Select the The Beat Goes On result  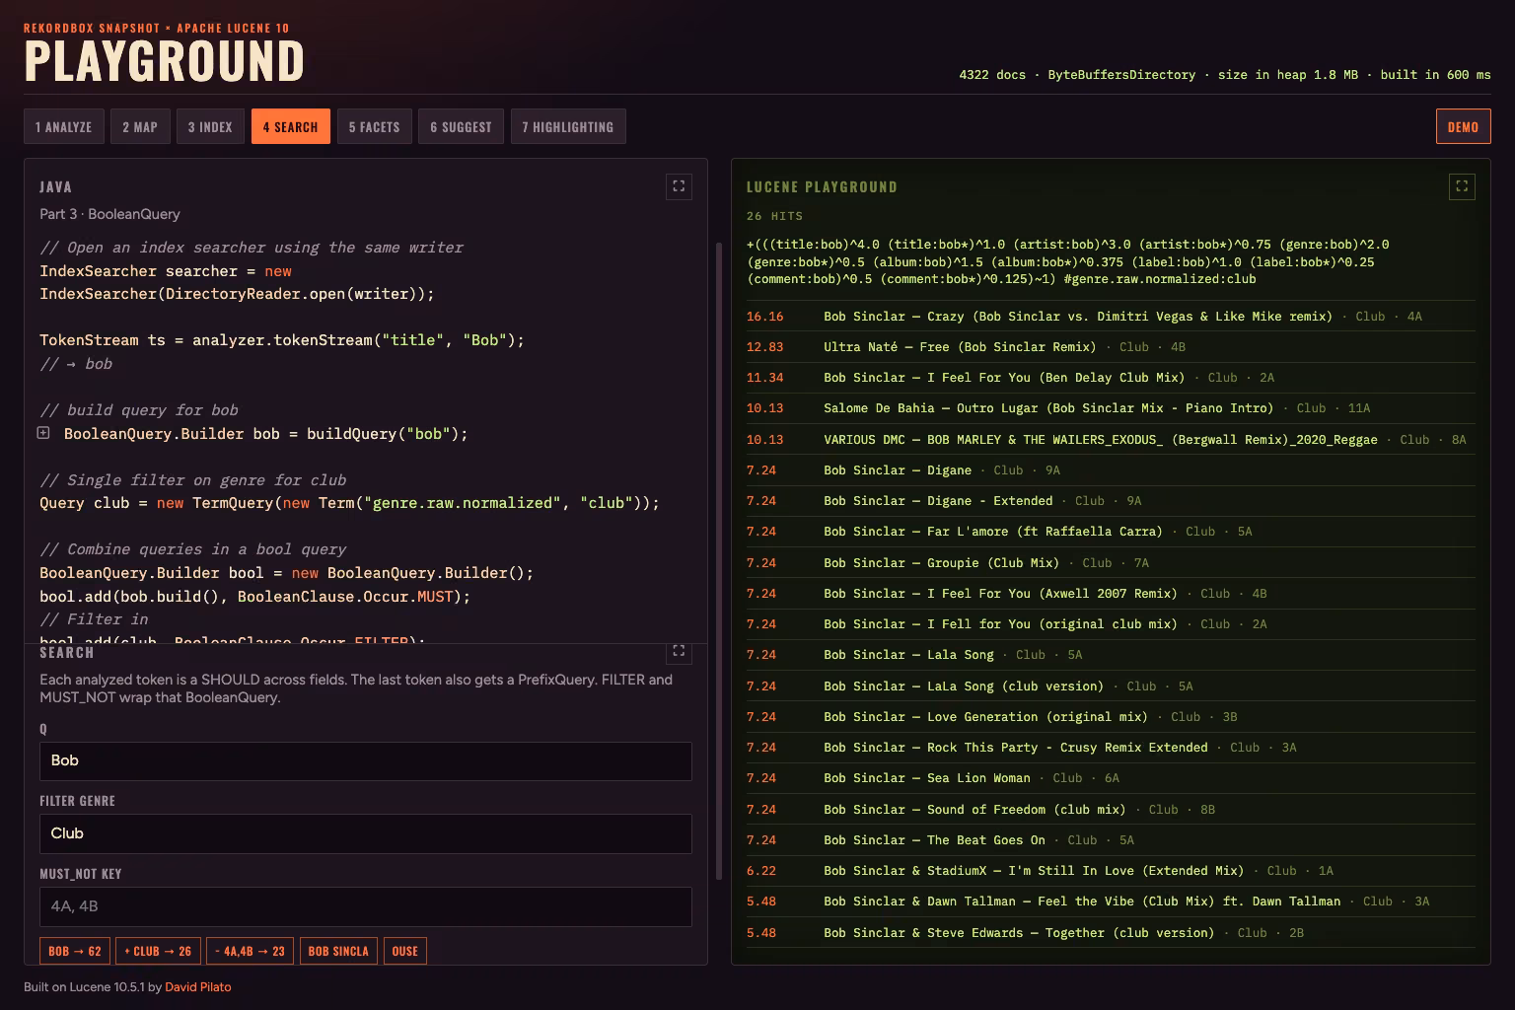(1111, 840)
